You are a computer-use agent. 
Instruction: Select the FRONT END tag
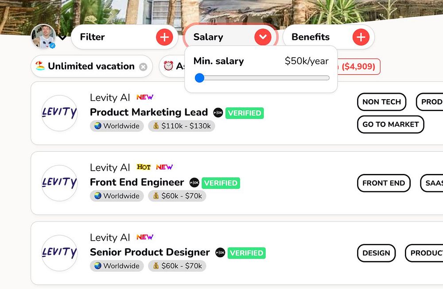click(384, 183)
